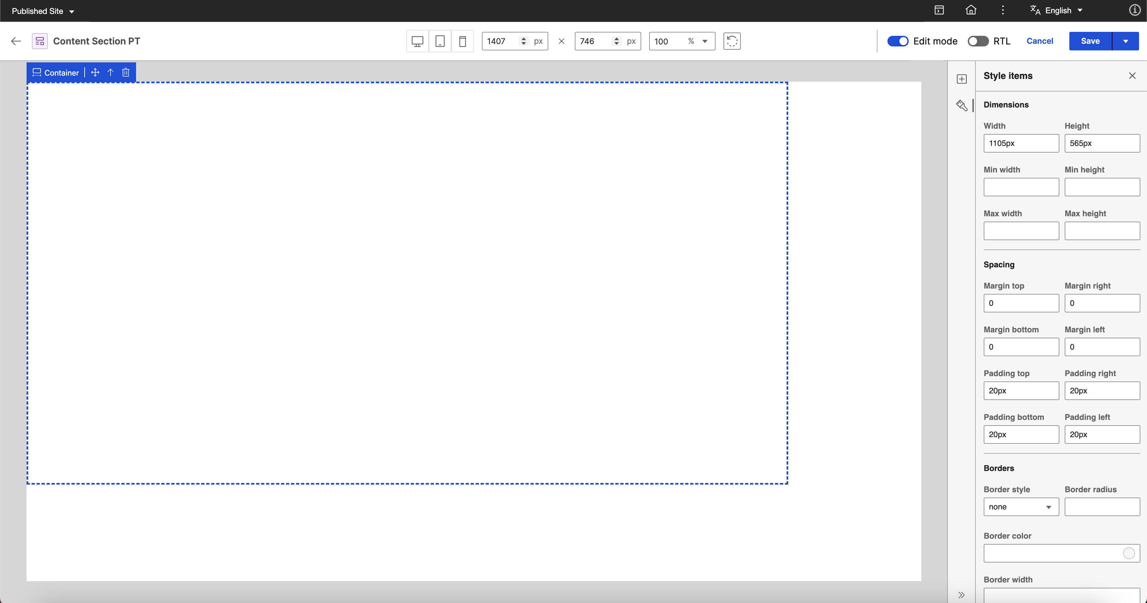1147x603 pixels.
Task: Click the Cancel link
Action: click(1039, 41)
